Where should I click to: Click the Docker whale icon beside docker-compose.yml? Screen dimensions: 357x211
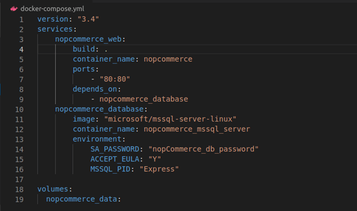pyautogui.click(x=14, y=9)
